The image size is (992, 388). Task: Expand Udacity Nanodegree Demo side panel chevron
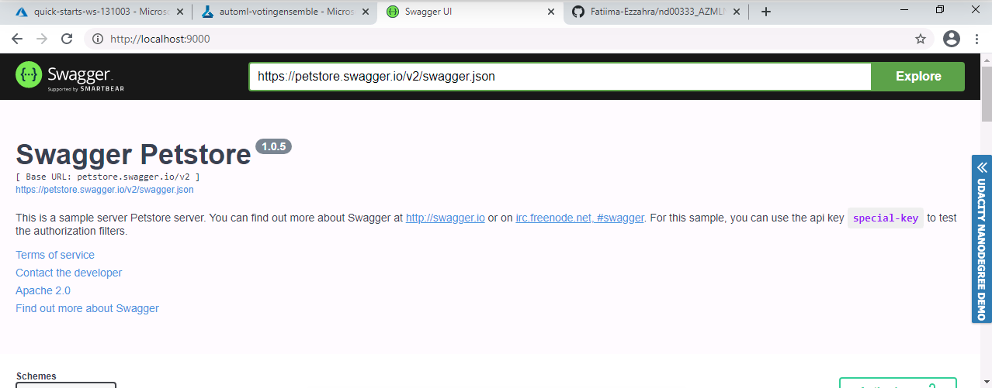tap(982, 167)
